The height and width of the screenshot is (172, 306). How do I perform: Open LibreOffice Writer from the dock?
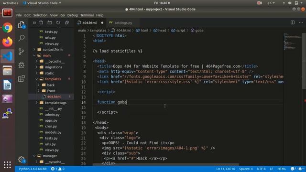[8, 85]
